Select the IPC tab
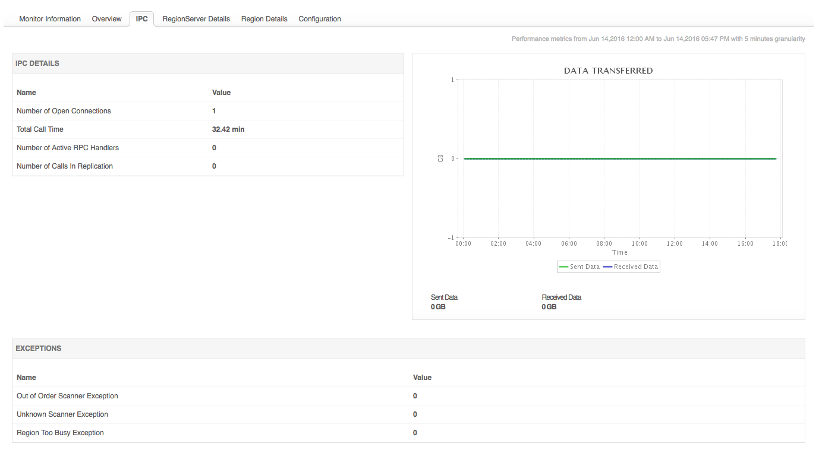Image resolution: width=819 pixels, height=450 pixels. tap(141, 19)
